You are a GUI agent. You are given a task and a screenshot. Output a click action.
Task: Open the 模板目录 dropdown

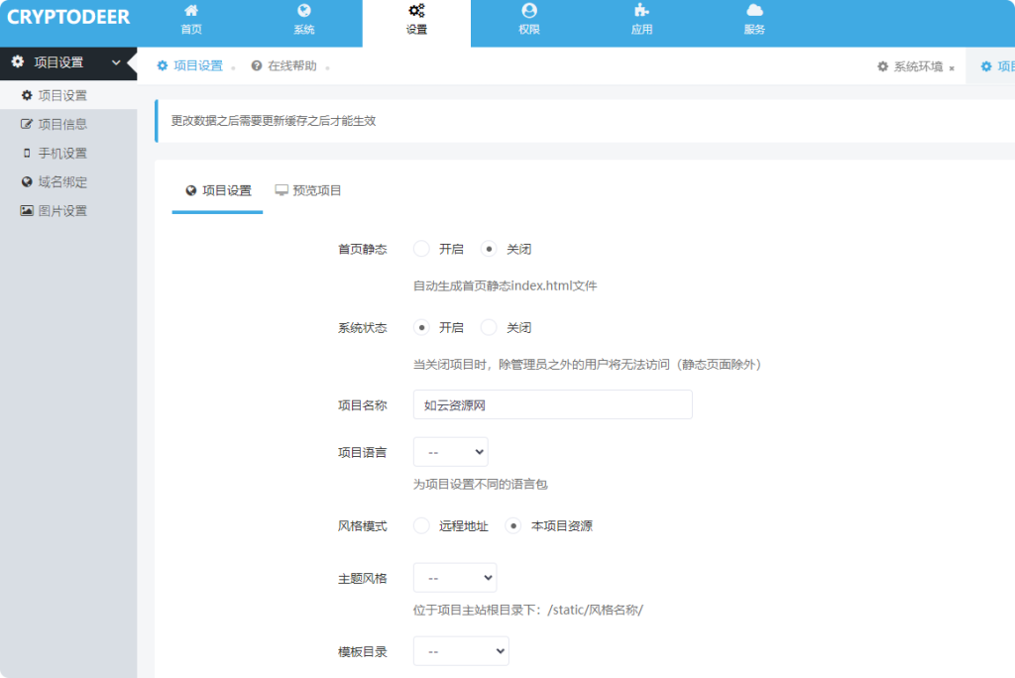point(460,650)
